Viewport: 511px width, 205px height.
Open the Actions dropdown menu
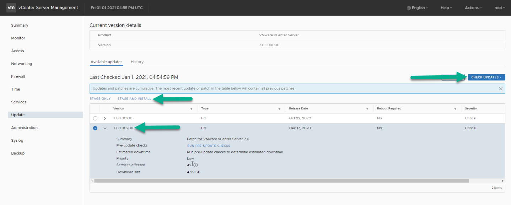tap(473, 8)
